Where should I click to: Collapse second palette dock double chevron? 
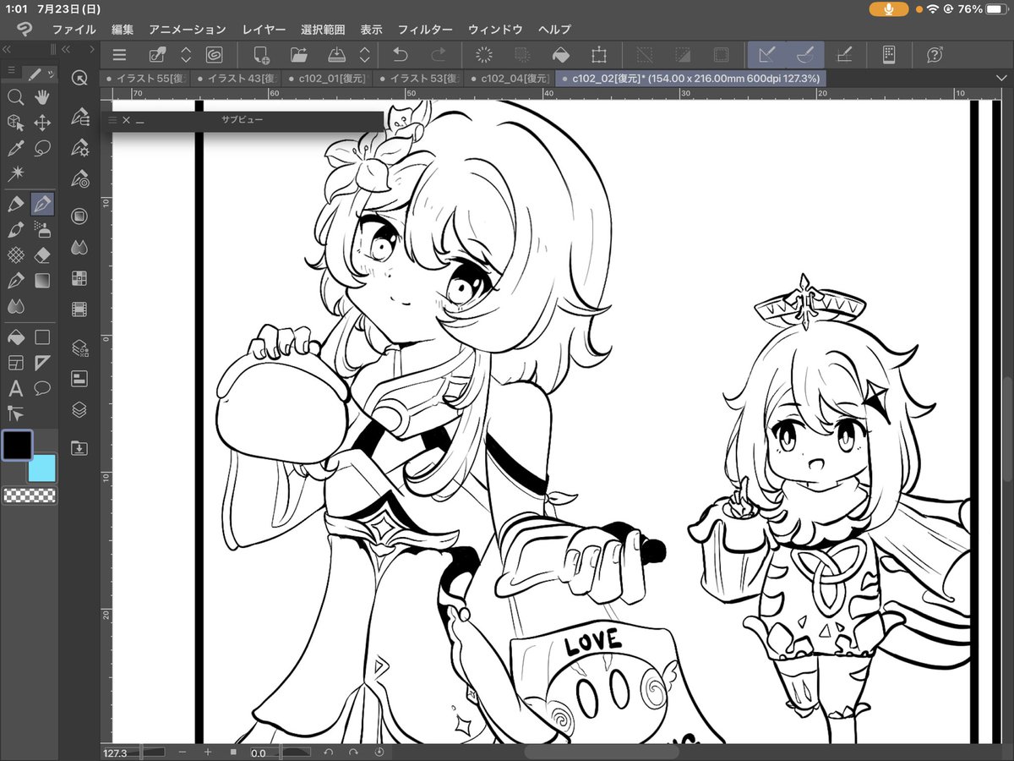click(x=66, y=49)
